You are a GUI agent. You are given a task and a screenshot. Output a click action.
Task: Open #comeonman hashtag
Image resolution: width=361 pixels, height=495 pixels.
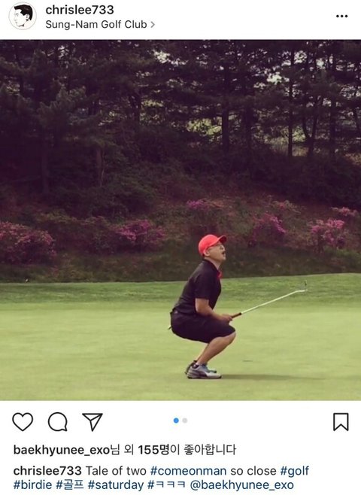[x=188, y=471]
